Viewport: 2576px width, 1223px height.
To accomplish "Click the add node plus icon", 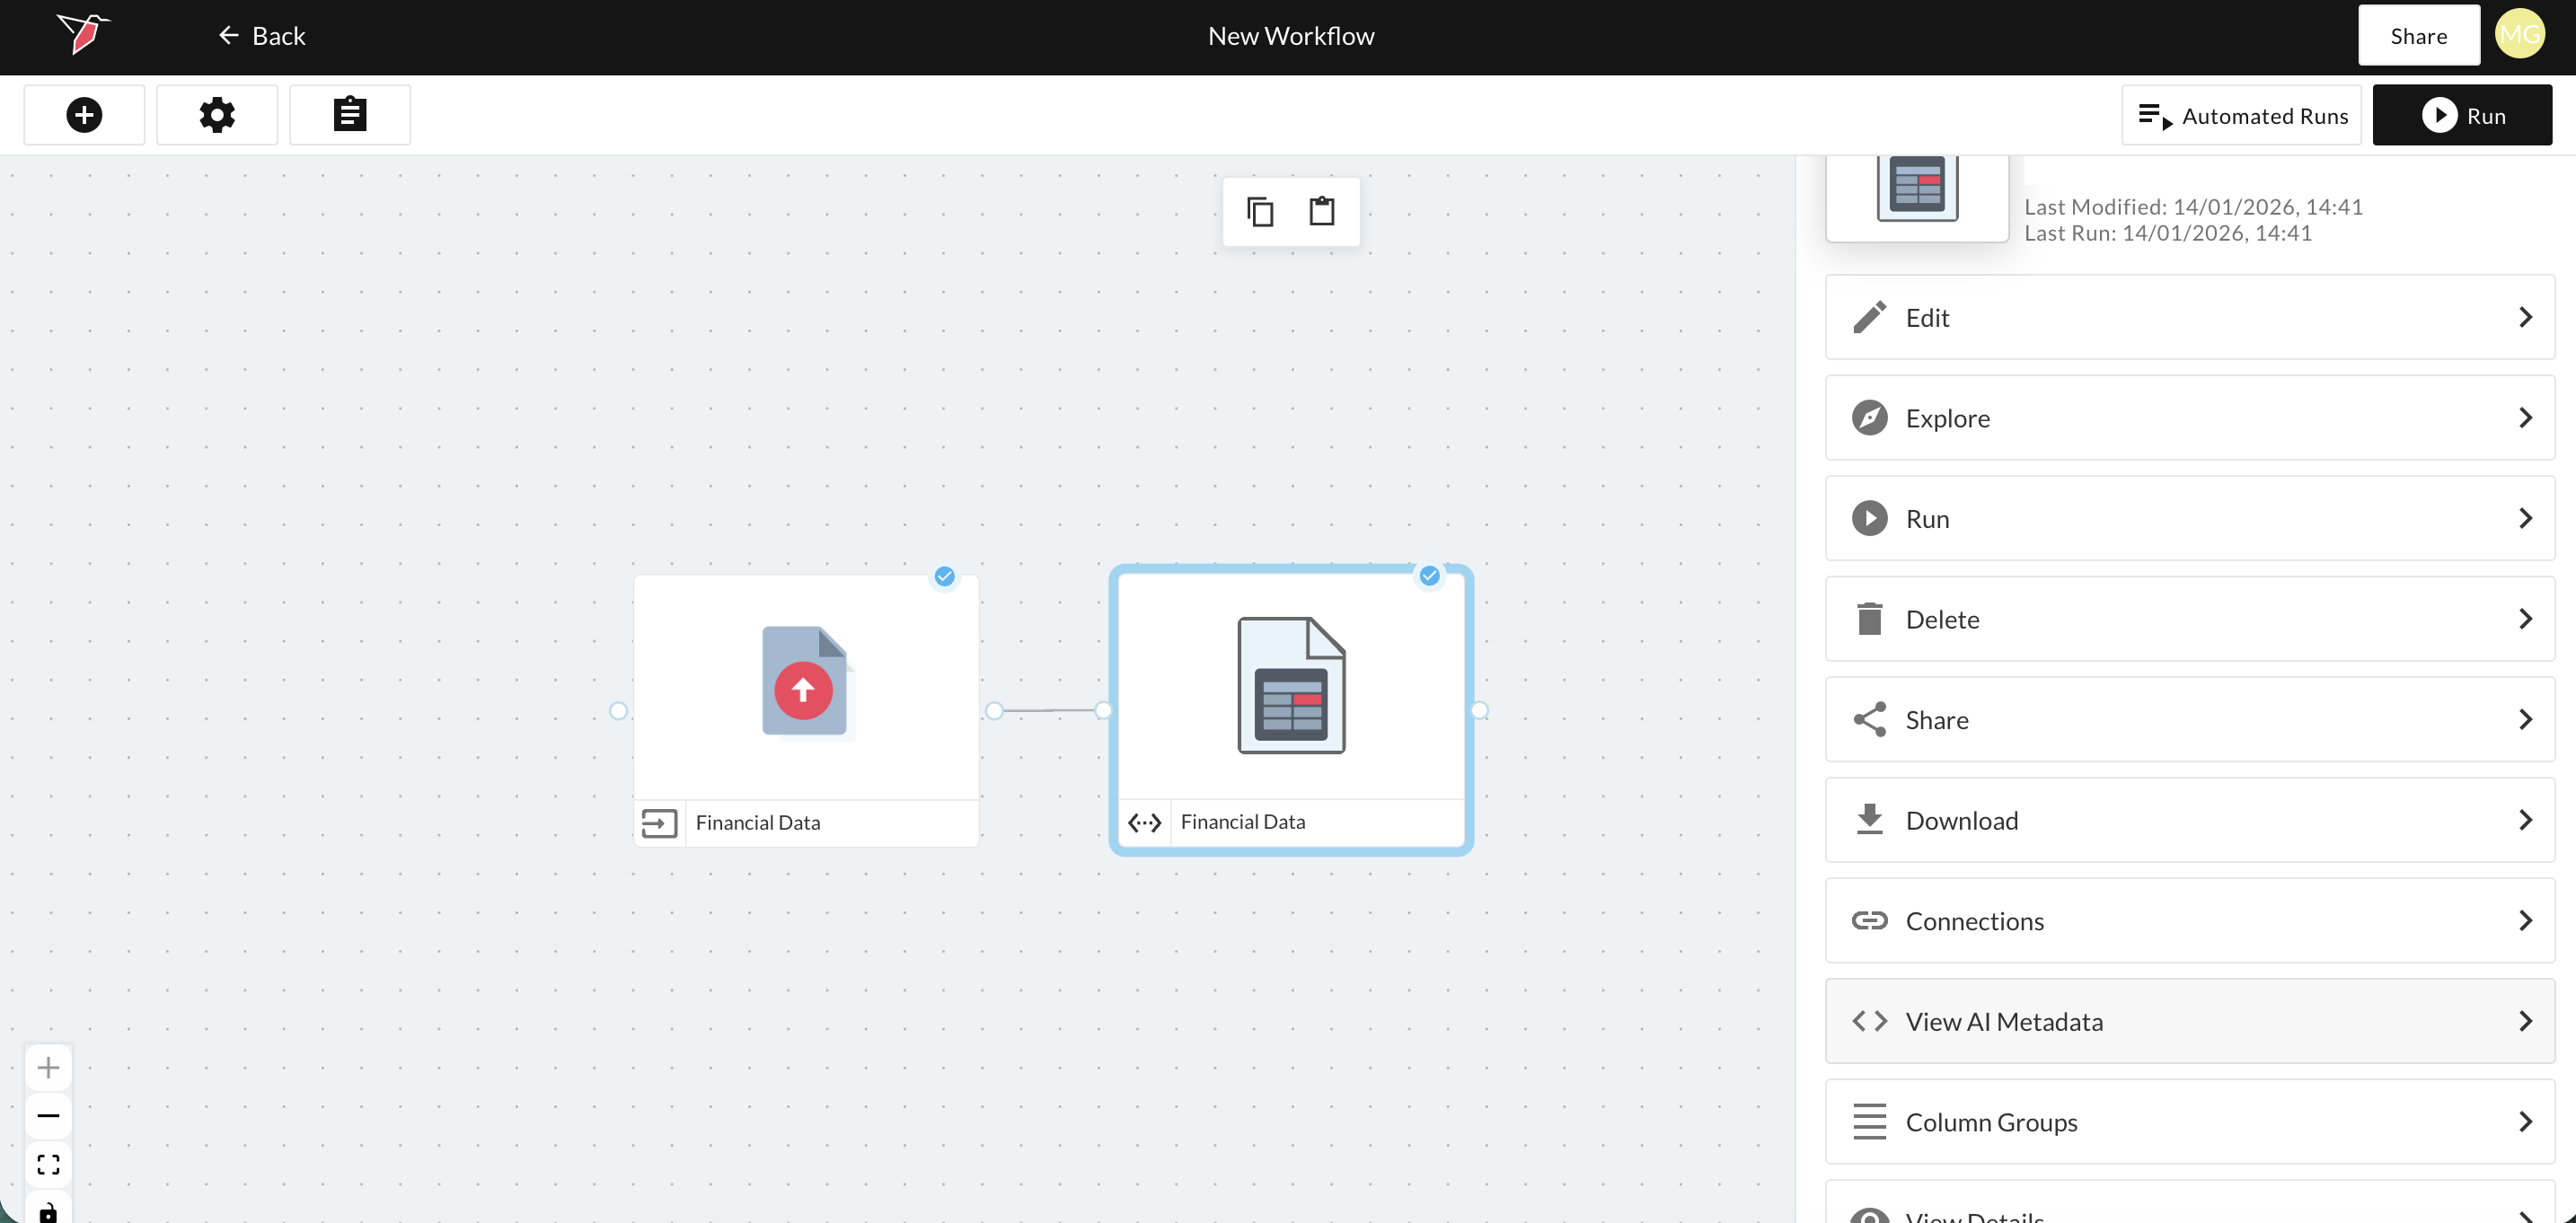I will (84, 115).
